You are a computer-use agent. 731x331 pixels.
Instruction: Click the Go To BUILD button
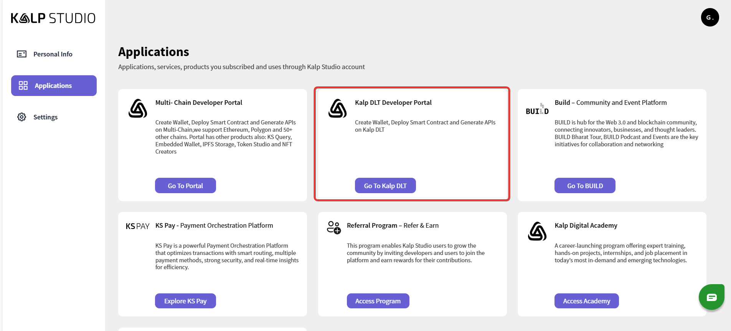coord(584,186)
